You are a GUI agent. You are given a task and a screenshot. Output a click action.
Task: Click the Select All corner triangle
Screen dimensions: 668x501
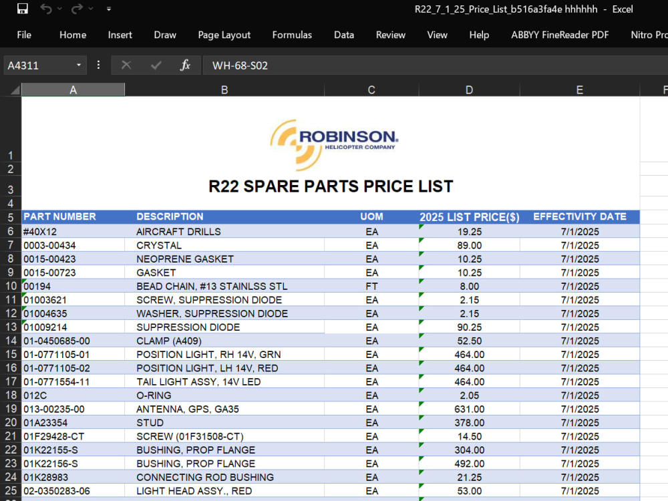[x=15, y=90]
